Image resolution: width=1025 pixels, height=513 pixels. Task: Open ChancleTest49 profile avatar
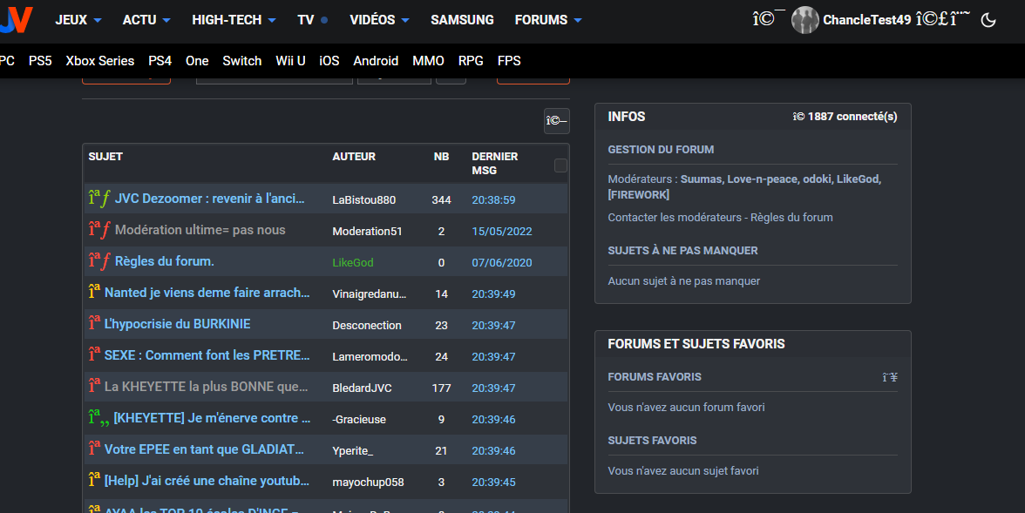804,20
